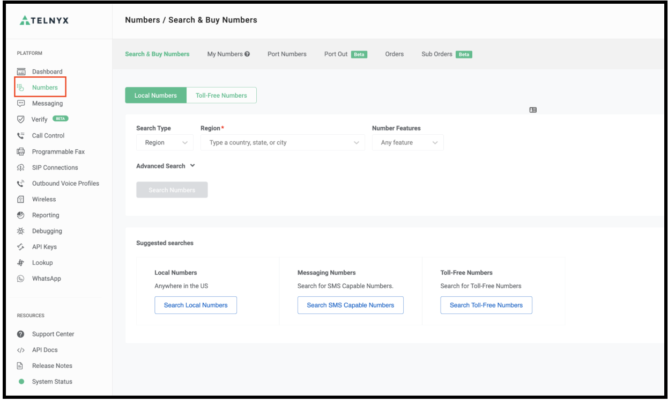
Task: Click the green System Status dot
Action: coord(21,382)
